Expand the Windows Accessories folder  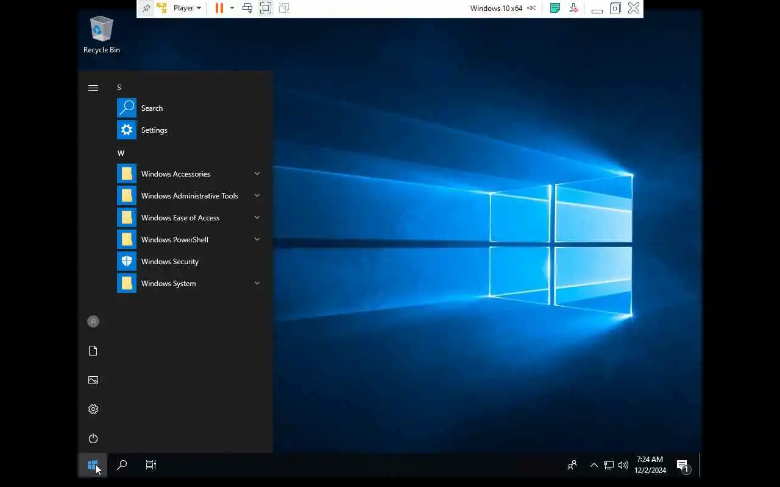190,174
